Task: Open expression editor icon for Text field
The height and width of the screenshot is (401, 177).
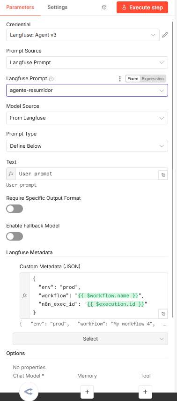Action: (x=163, y=175)
